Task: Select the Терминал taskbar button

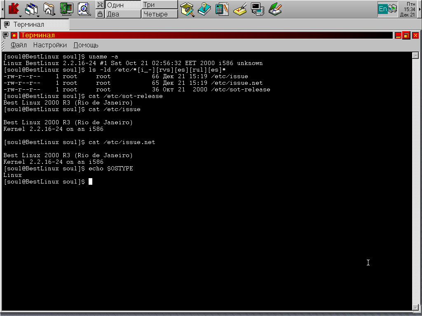Action: coord(35,24)
